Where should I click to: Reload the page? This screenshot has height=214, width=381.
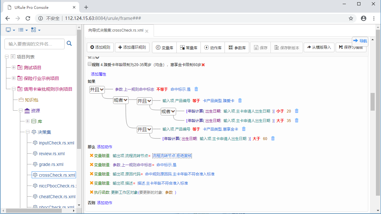coord(28,18)
